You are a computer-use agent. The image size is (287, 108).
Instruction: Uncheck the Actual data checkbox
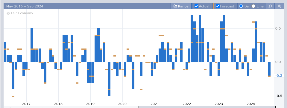pyautogui.click(x=196, y=6)
